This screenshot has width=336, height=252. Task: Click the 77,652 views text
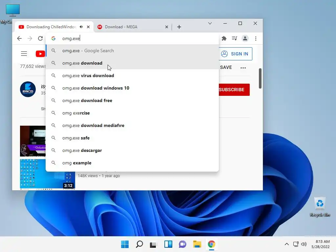(33, 66)
